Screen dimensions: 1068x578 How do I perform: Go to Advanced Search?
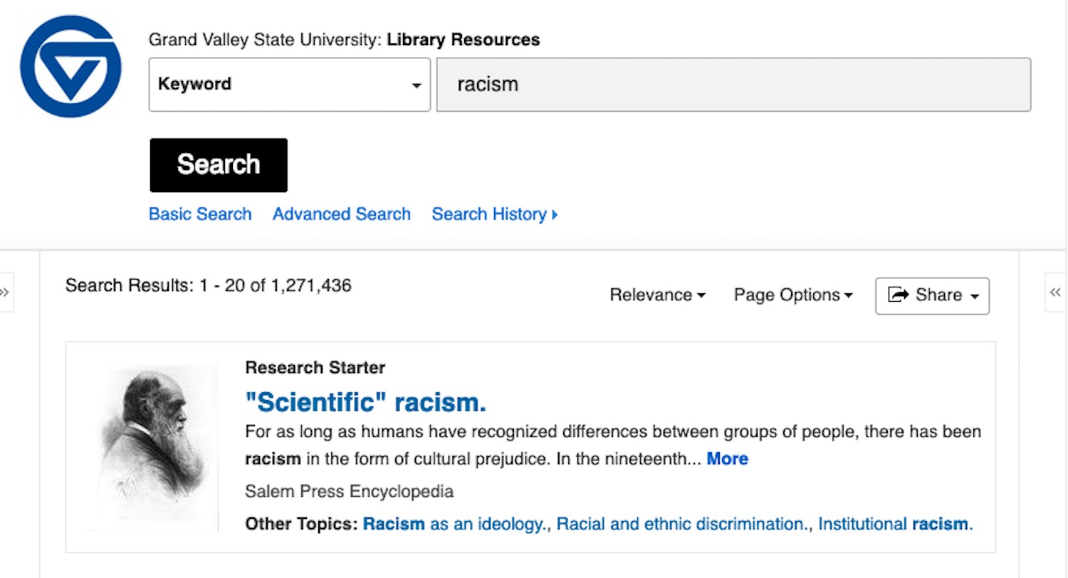pyautogui.click(x=342, y=214)
